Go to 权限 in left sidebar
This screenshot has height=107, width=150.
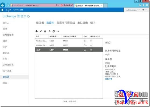click(5, 29)
